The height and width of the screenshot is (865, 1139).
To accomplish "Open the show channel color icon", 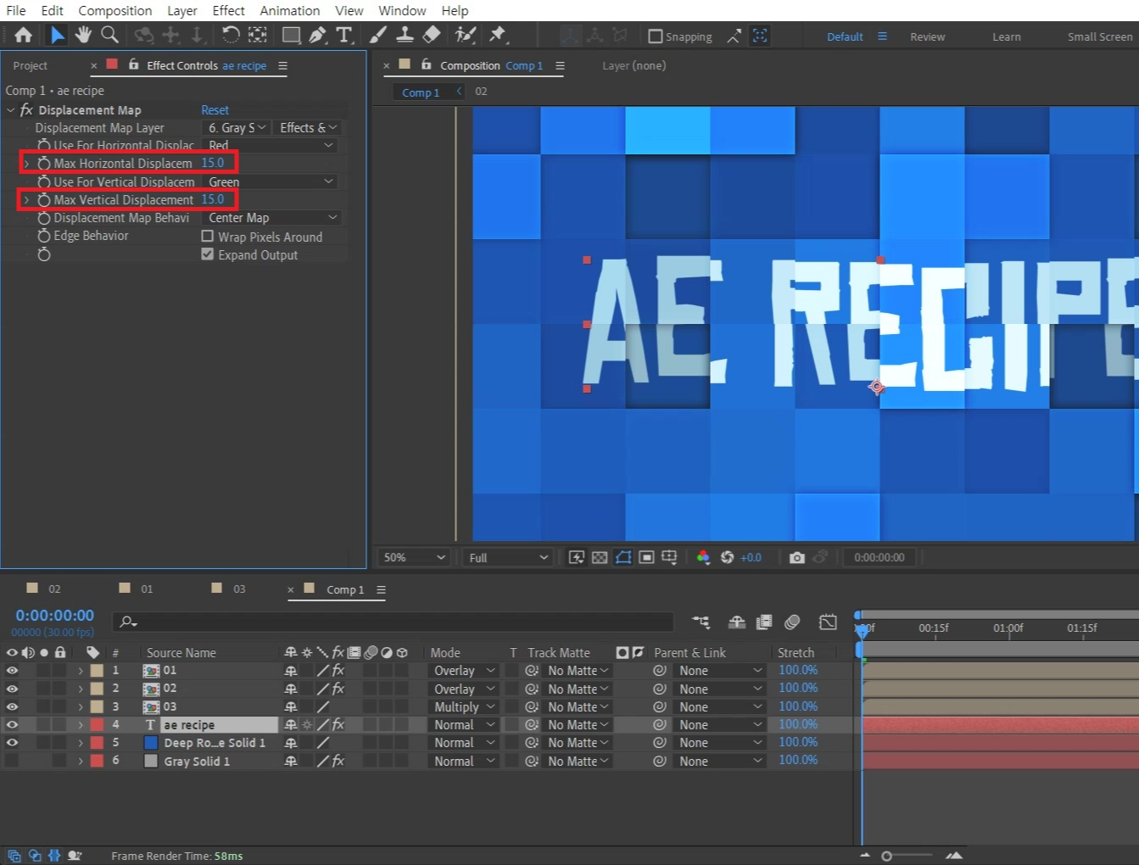I will click(703, 557).
